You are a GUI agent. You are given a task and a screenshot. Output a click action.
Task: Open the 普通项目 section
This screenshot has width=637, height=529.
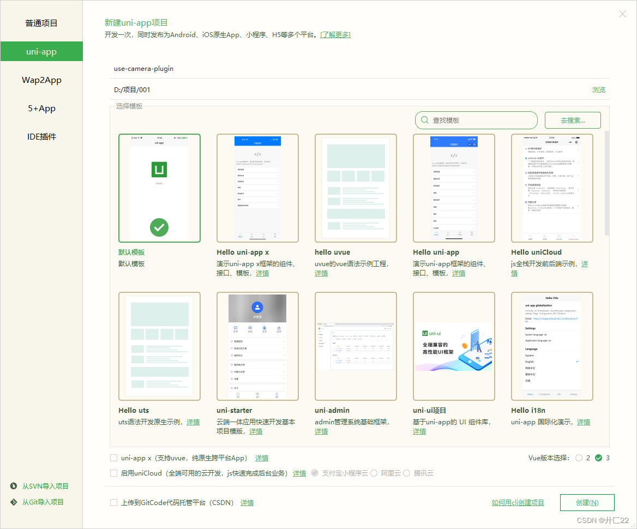41,23
